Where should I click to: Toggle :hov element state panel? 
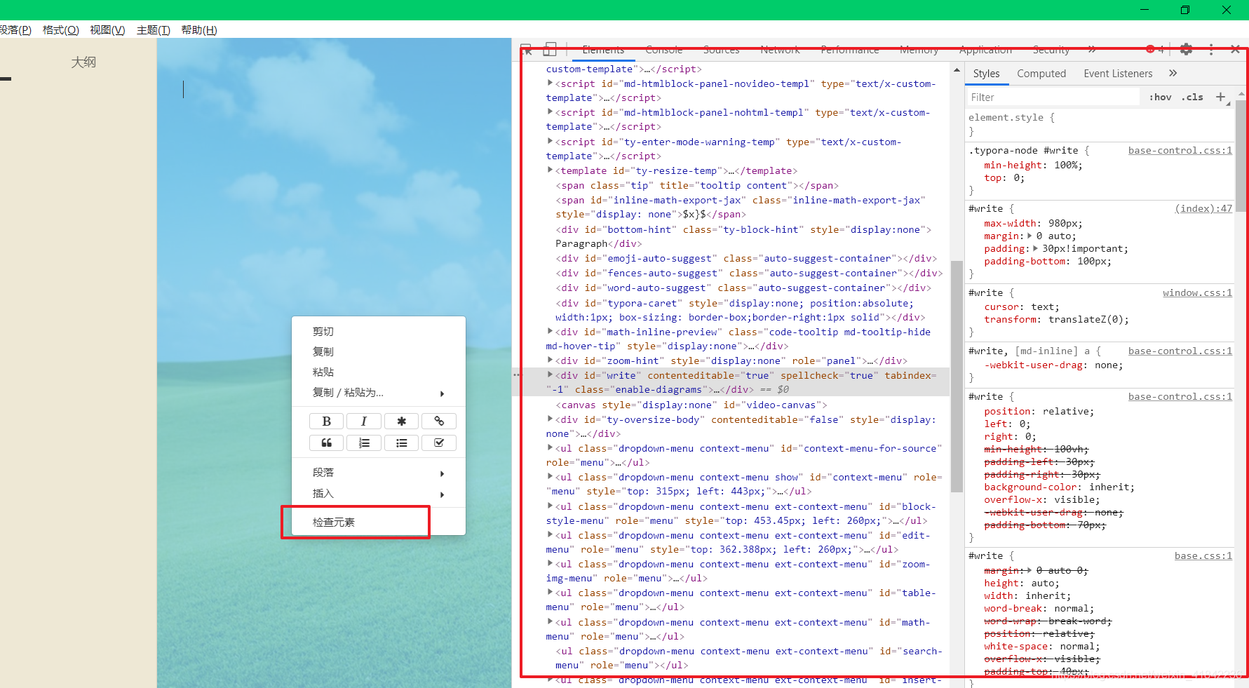click(1160, 97)
